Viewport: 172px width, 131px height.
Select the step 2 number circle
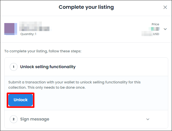[x=14, y=119]
